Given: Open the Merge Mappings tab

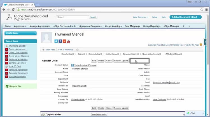Looking at the screenshot, I should click(x=113, y=26).
